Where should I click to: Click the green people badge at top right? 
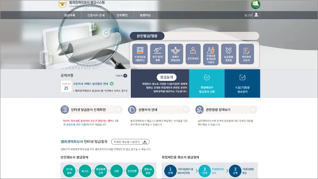click(x=256, y=4)
